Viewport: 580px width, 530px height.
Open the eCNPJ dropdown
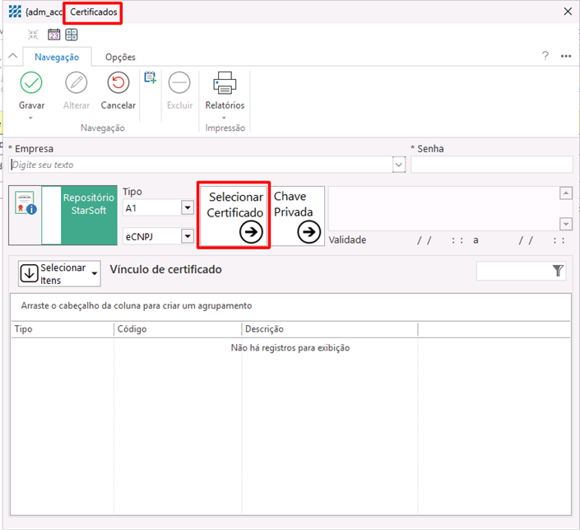tap(187, 236)
